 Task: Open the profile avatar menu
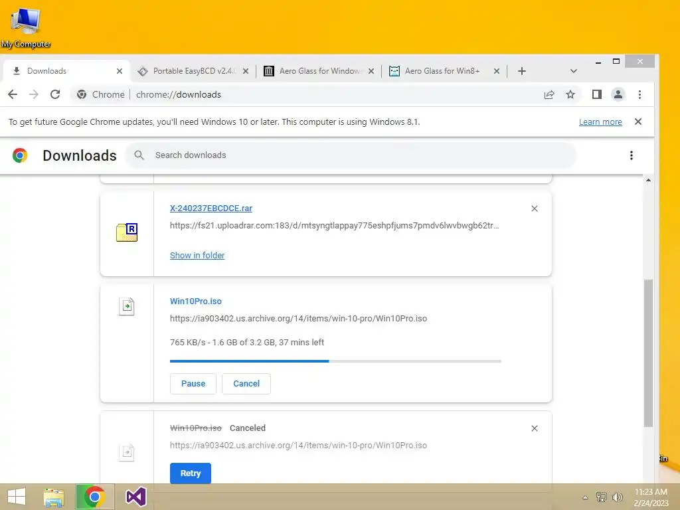coord(618,94)
